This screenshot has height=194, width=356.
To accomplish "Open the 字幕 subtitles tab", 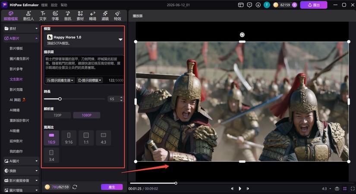I will coord(55,16).
